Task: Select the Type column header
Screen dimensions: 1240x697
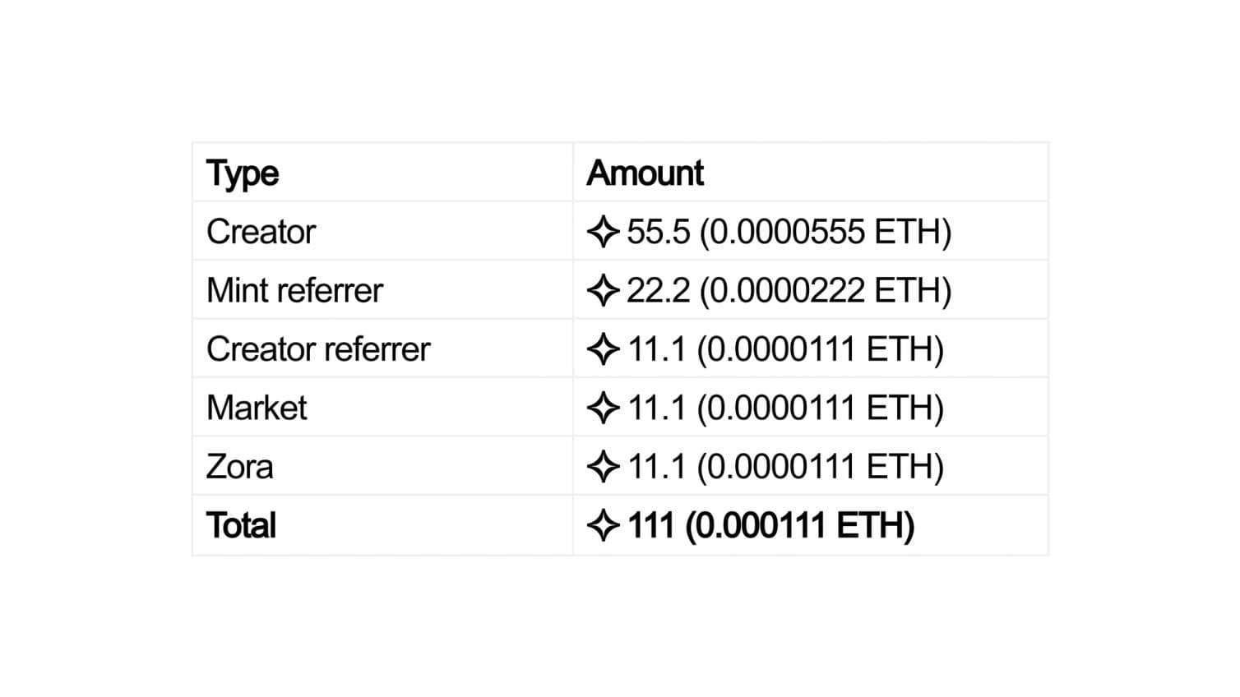Action: [x=243, y=173]
